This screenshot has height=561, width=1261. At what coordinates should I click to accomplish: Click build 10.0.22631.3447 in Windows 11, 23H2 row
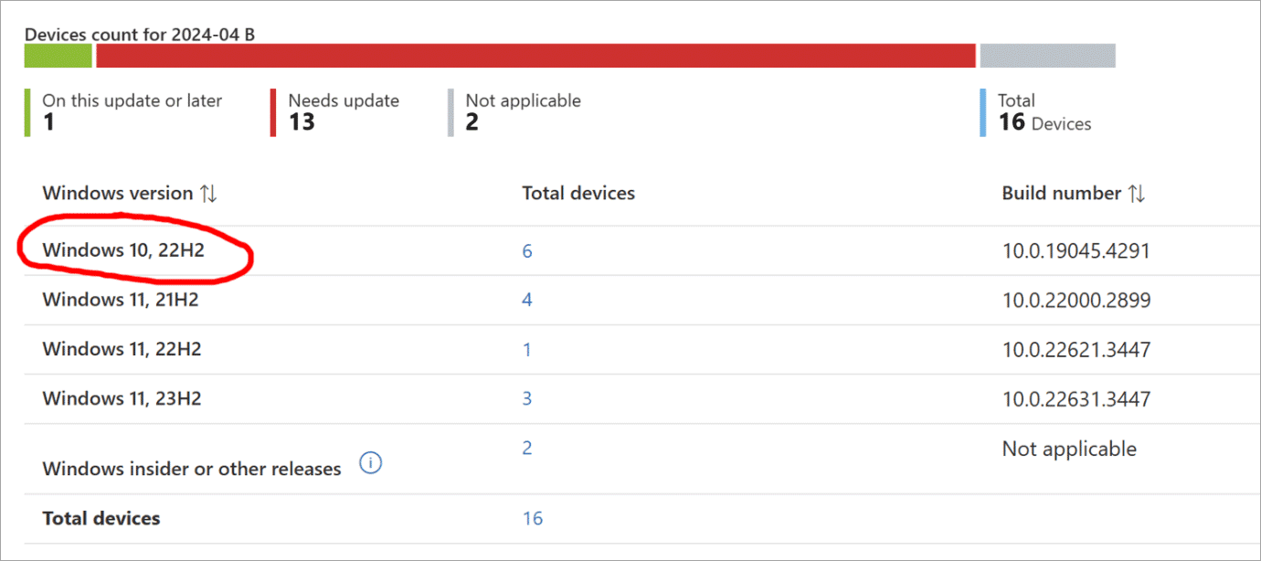click(1076, 398)
